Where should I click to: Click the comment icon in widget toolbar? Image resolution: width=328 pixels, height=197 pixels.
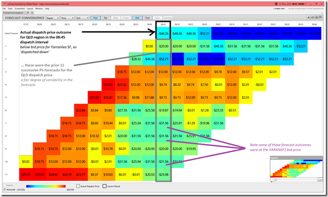tap(320, 17)
